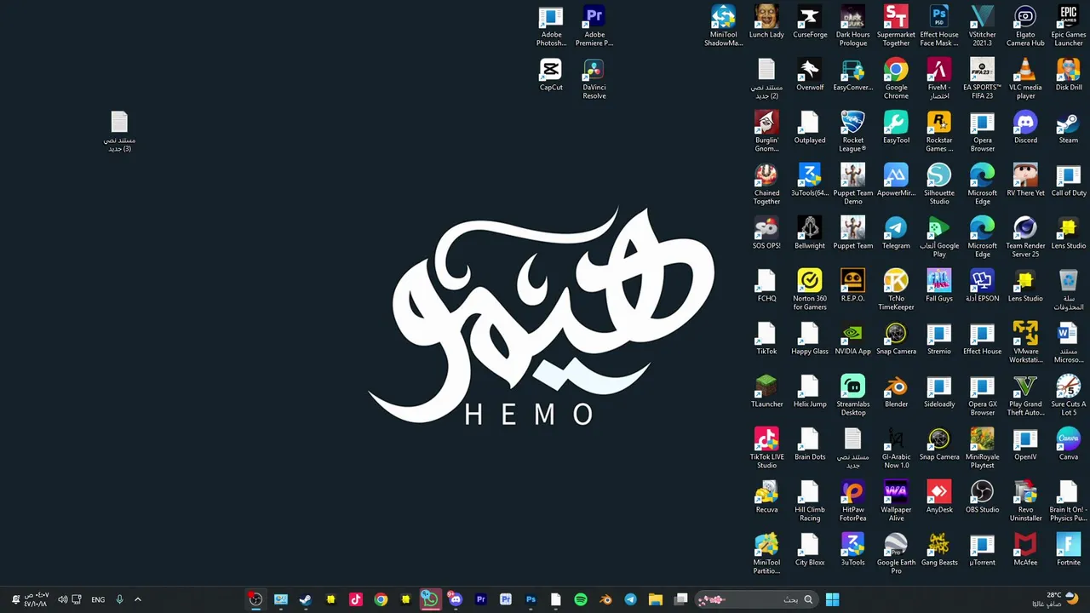Select the Fall Guys desktop icon

pyautogui.click(x=939, y=286)
